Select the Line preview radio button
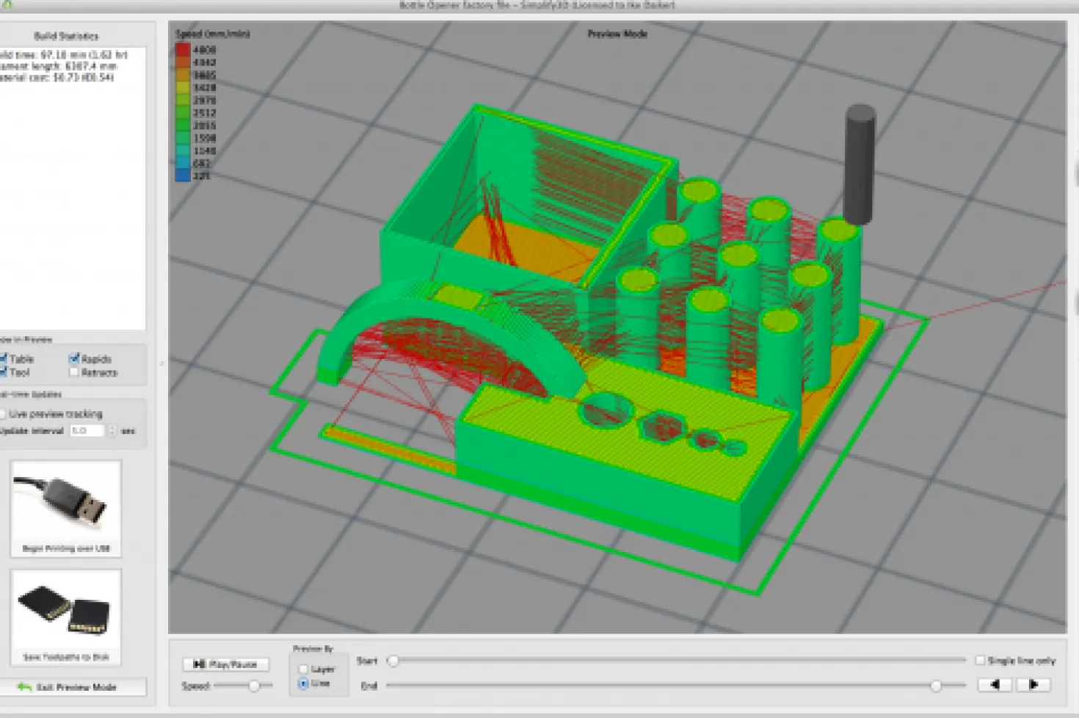This screenshot has height=718, width=1079. point(303,683)
